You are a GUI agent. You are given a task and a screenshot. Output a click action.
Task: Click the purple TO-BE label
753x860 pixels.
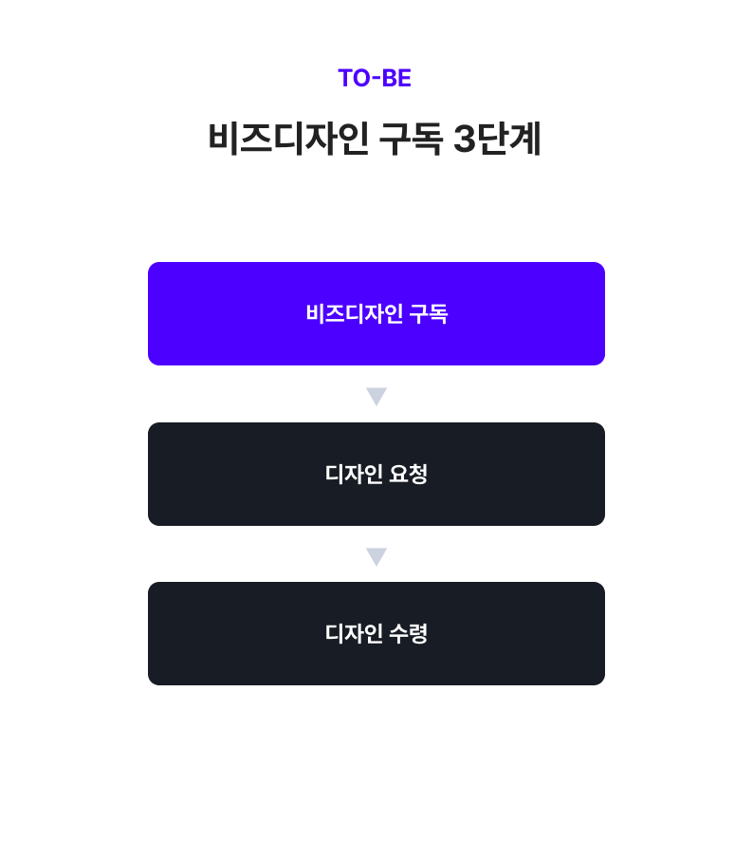(x=375, y=79)
